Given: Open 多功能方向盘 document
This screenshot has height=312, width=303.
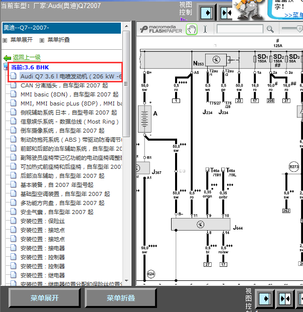Looking at the screenshot, I should (62, 203).
